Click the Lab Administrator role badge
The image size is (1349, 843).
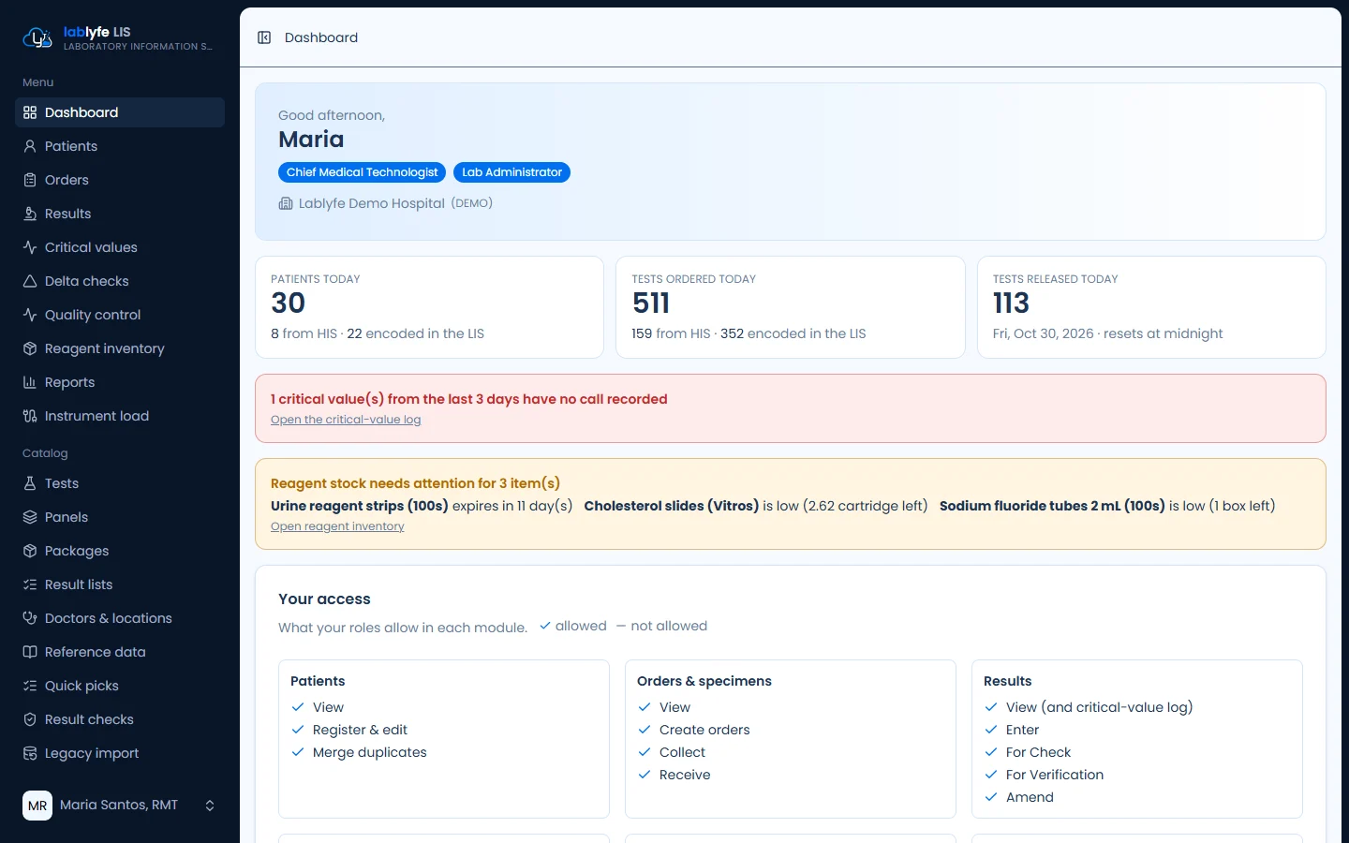[511, 172]
